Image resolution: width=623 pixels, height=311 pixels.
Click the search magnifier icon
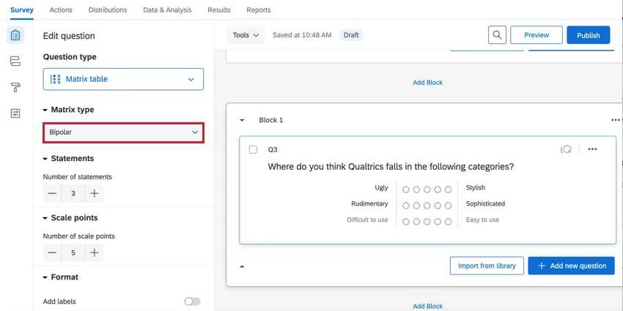(x=497, y=35)
